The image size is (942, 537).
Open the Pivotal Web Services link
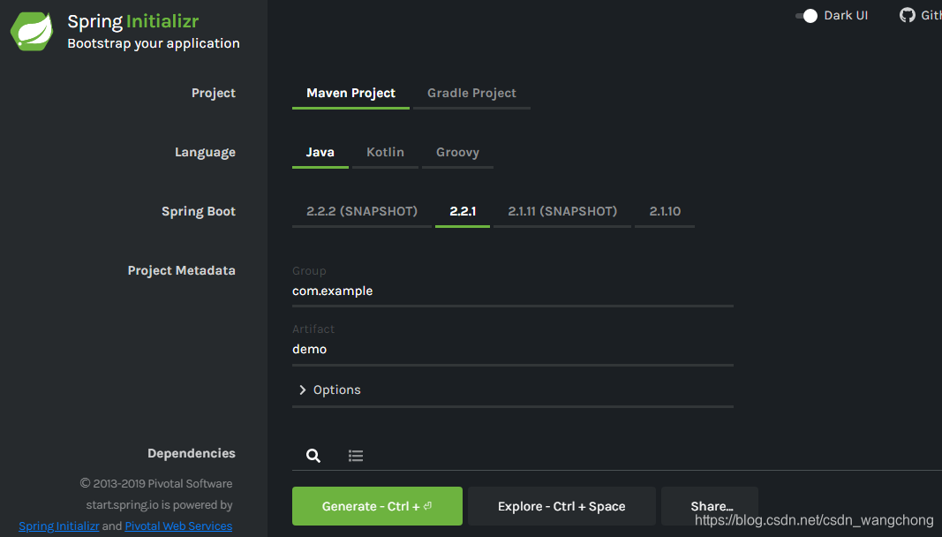tap(178, 526)
